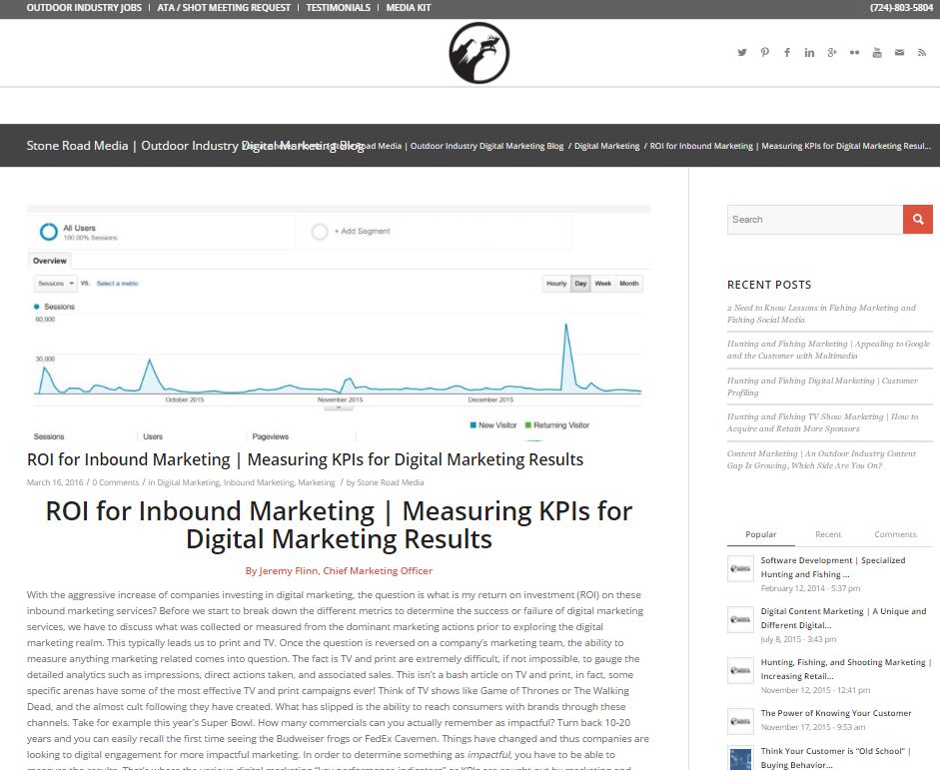Open Think Your Customer is Old School post

(x=836, y=758)
